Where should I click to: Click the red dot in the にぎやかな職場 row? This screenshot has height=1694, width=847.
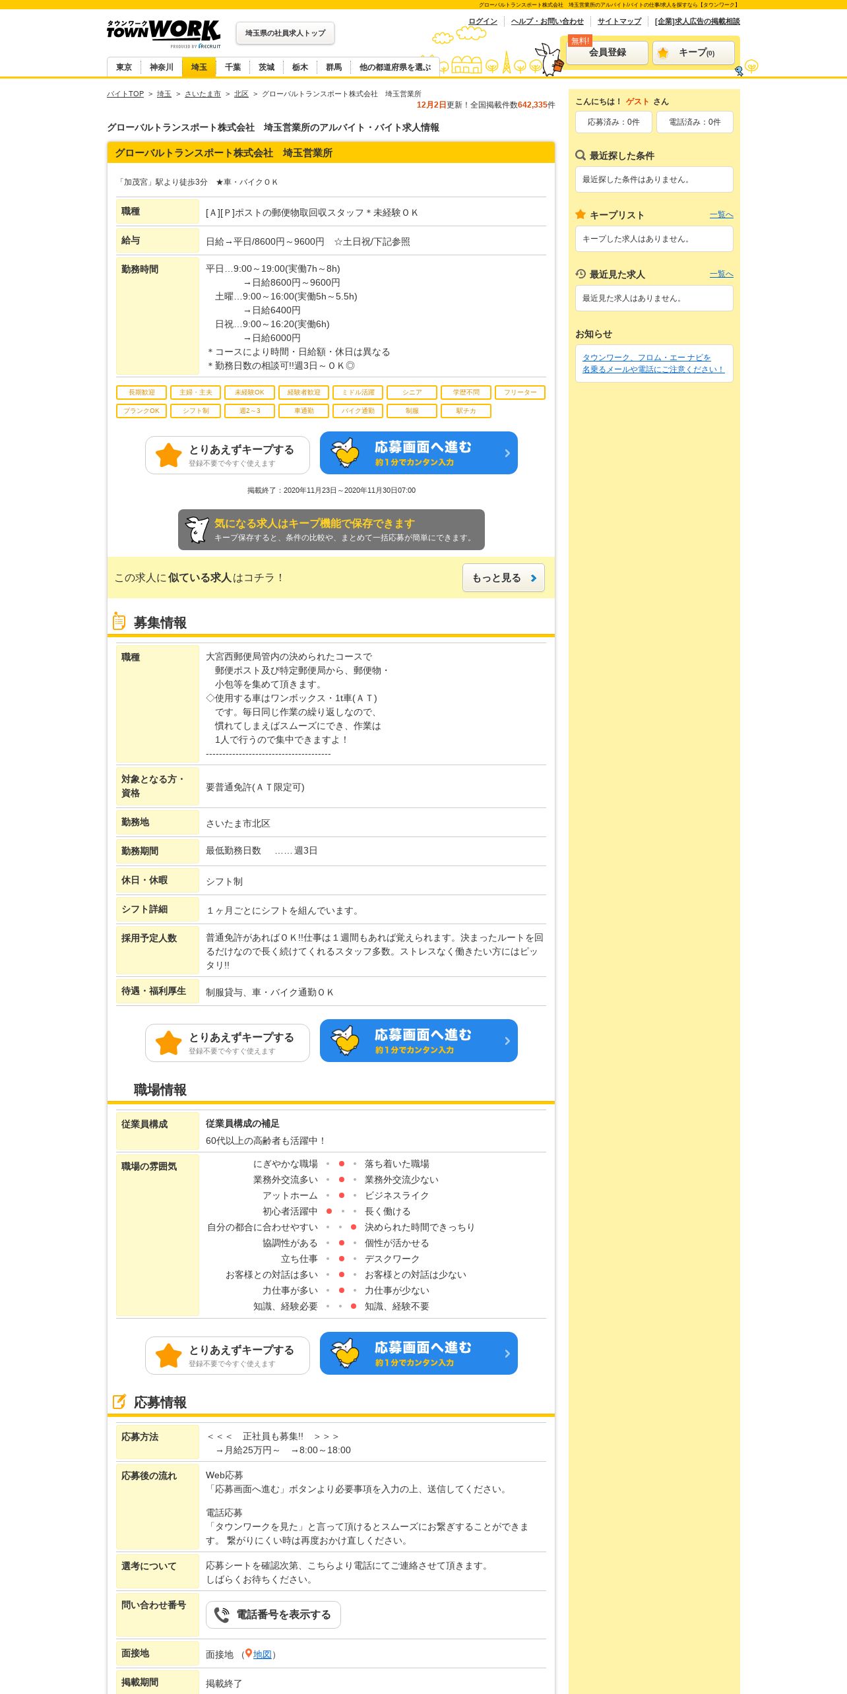[341, 1164]
